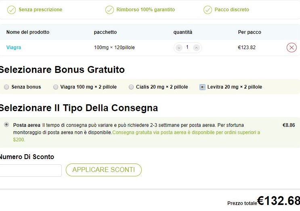The height and width of the screenshot is (211, 300).
Task: Remove Viagra item with red X icon
Action: [x=292, y=48]
